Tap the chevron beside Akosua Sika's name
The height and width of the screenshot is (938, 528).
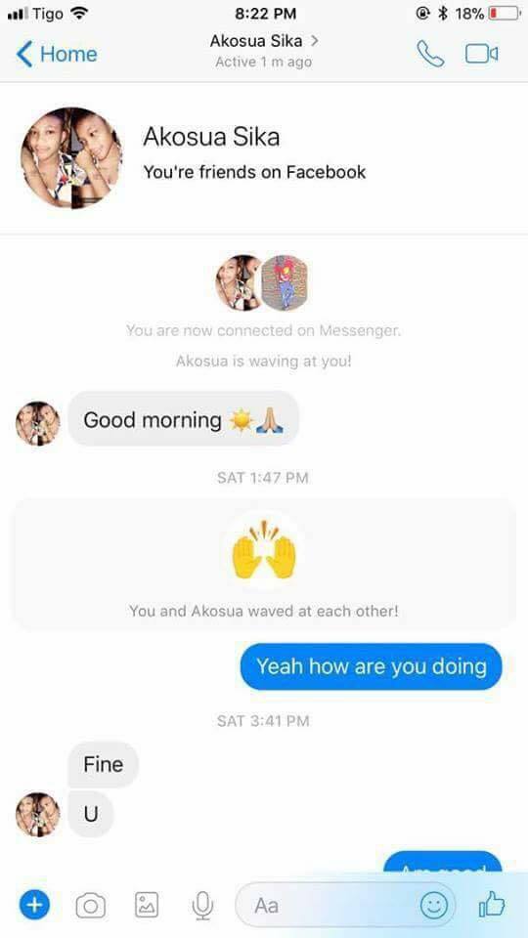(314, 41)
